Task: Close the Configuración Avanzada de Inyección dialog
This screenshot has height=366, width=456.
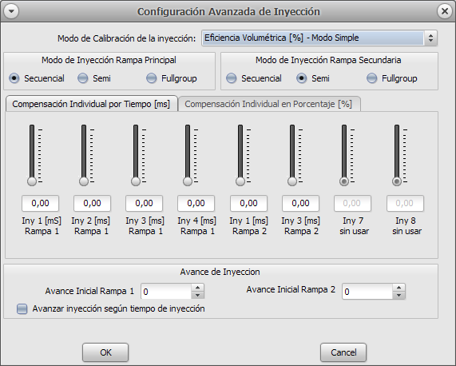Action: coord(444,11)
